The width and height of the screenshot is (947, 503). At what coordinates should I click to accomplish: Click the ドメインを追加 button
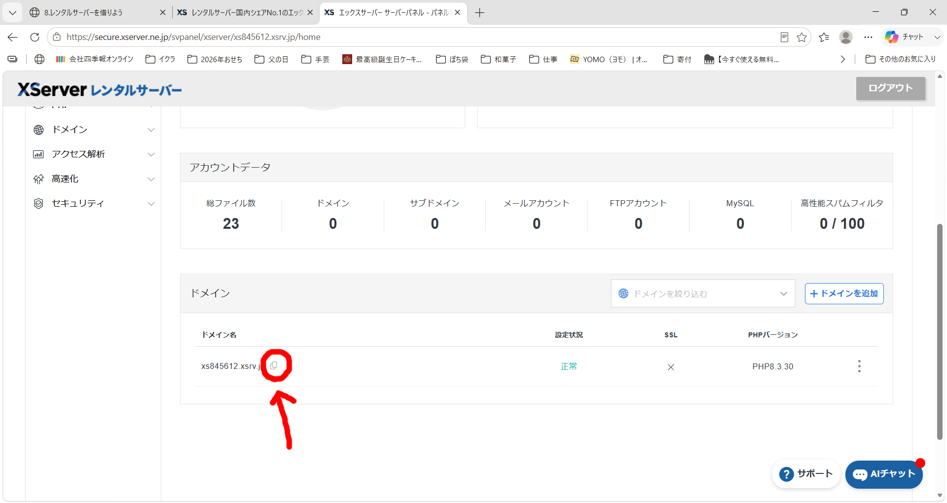[x=844, y=293]
